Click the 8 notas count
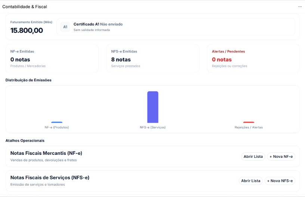 click(121, 60)
